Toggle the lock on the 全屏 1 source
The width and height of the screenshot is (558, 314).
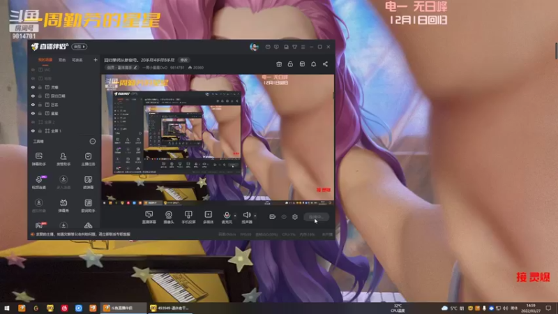pyautogui.click(x=40, y=131)
